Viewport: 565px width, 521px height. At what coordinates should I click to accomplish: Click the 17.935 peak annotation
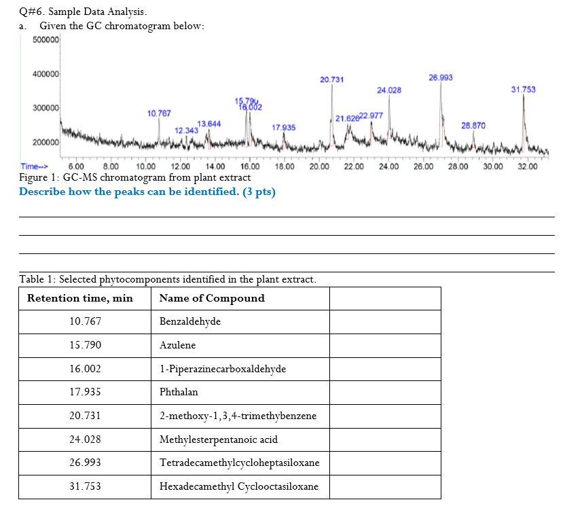tap(282, 127)
